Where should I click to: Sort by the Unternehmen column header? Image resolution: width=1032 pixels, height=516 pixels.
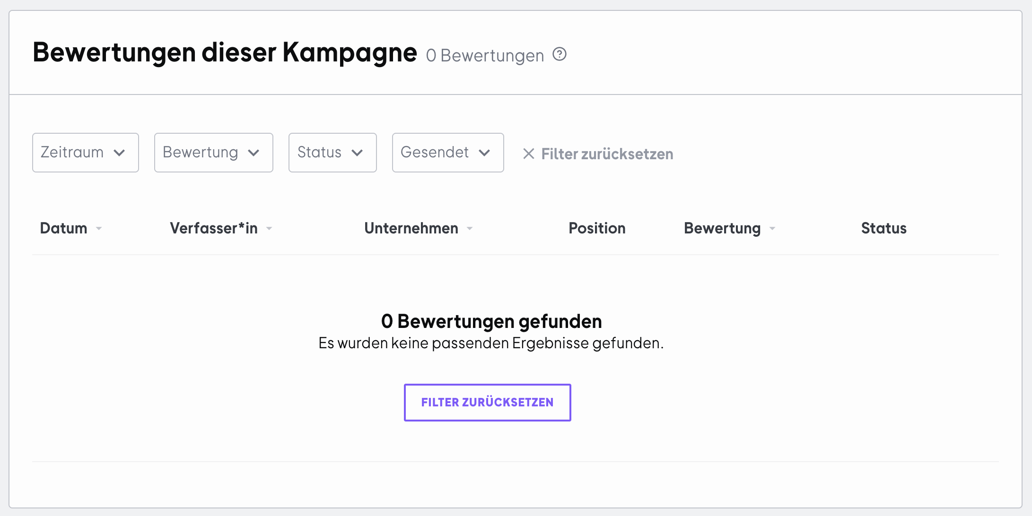411,228
